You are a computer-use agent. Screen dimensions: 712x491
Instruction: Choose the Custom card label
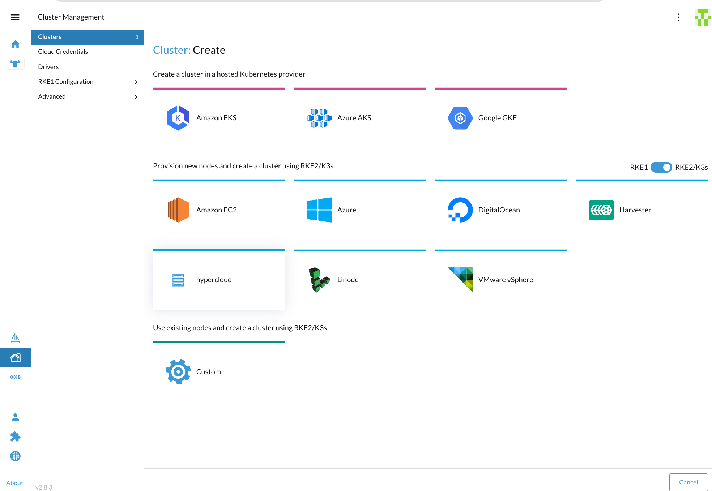point(208,372)
